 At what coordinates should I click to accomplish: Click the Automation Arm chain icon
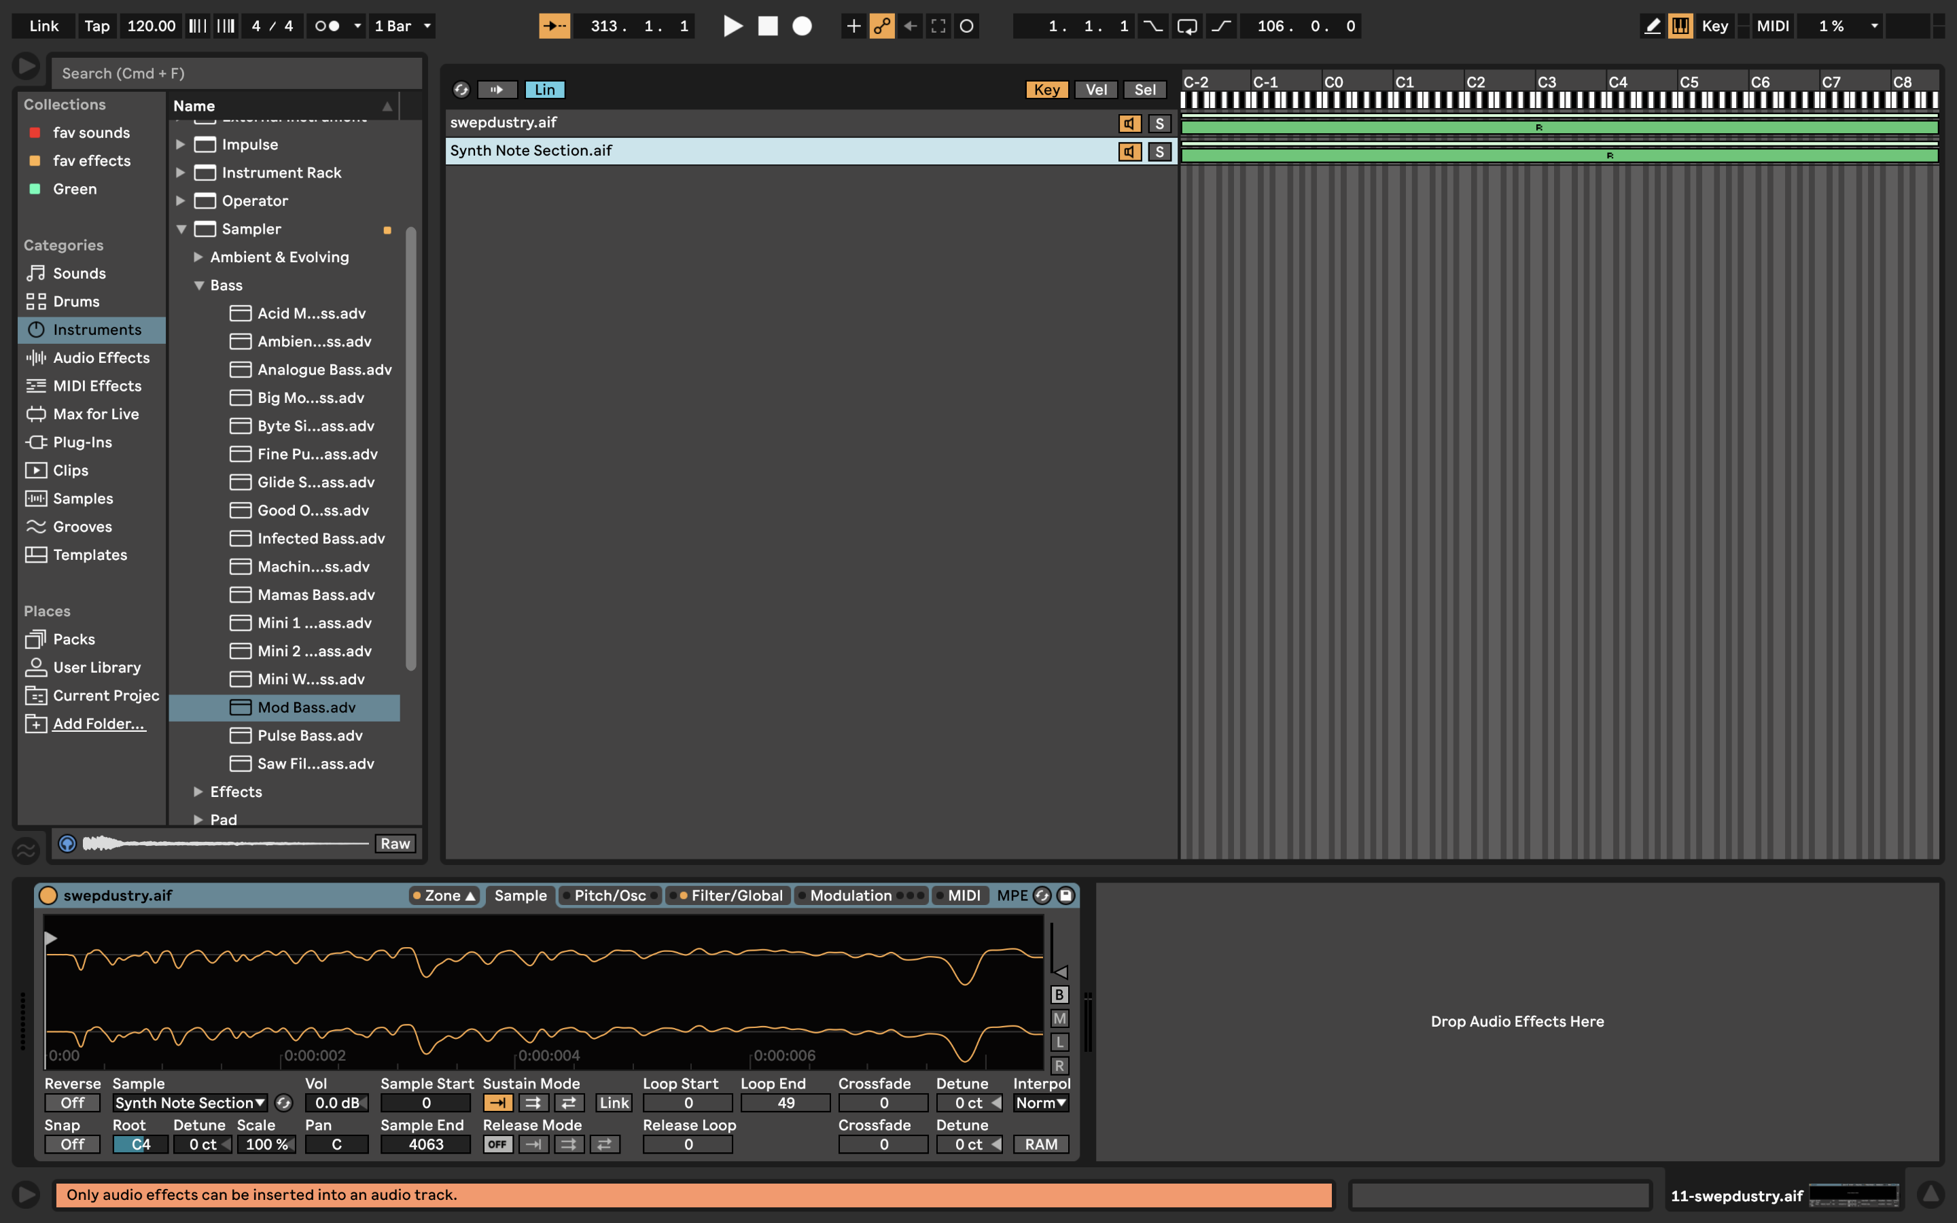pos(881,26)
